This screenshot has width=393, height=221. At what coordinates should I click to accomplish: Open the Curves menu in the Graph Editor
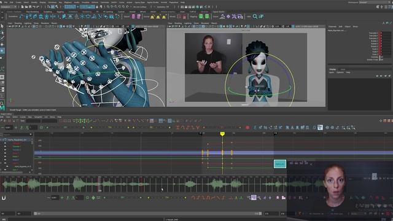coord(23,117)
